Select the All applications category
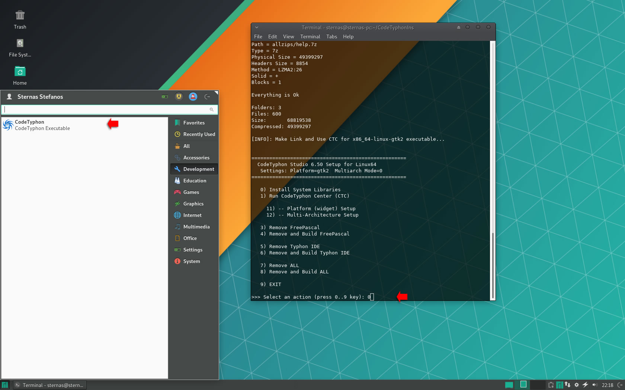The height and width of the screenshot is (390, 625). coord(194,146)
